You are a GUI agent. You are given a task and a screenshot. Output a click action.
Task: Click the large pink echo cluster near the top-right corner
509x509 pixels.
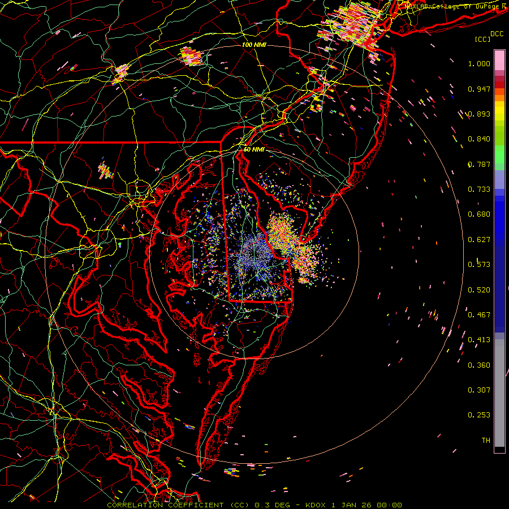[354, 24]
